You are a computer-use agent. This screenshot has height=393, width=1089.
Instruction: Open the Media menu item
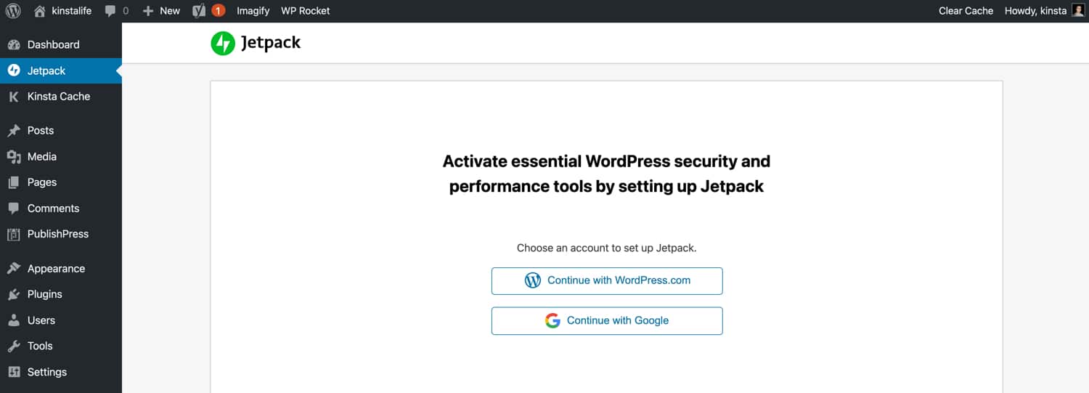tap(61, 157)
